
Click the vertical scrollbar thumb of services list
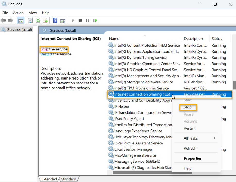coord(234,85)
